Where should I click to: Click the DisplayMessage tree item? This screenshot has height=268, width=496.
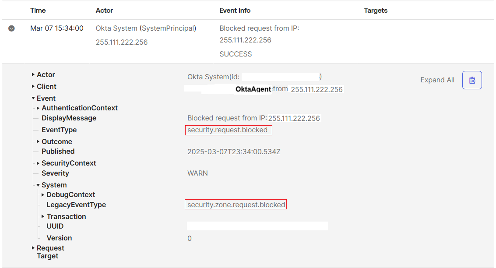click(69, 118)
